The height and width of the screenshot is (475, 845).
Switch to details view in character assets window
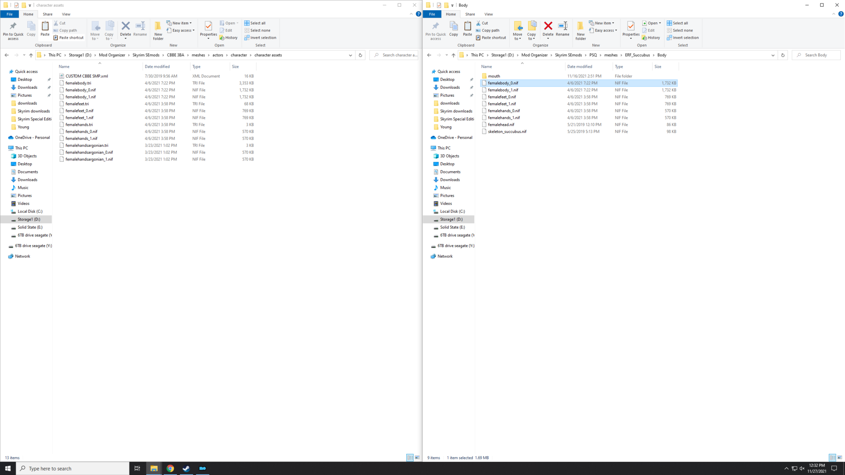click(410, 457)
